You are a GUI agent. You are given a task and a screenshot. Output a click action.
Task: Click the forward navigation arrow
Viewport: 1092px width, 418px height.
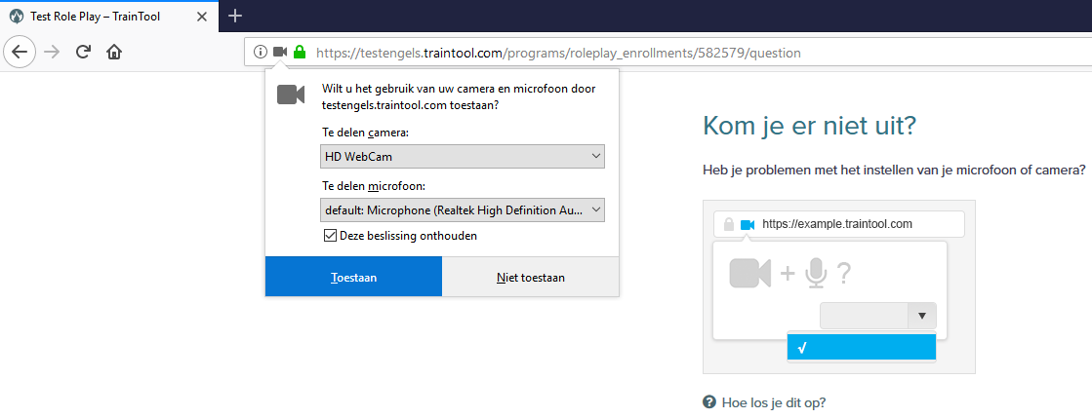[x=52, y=52]
